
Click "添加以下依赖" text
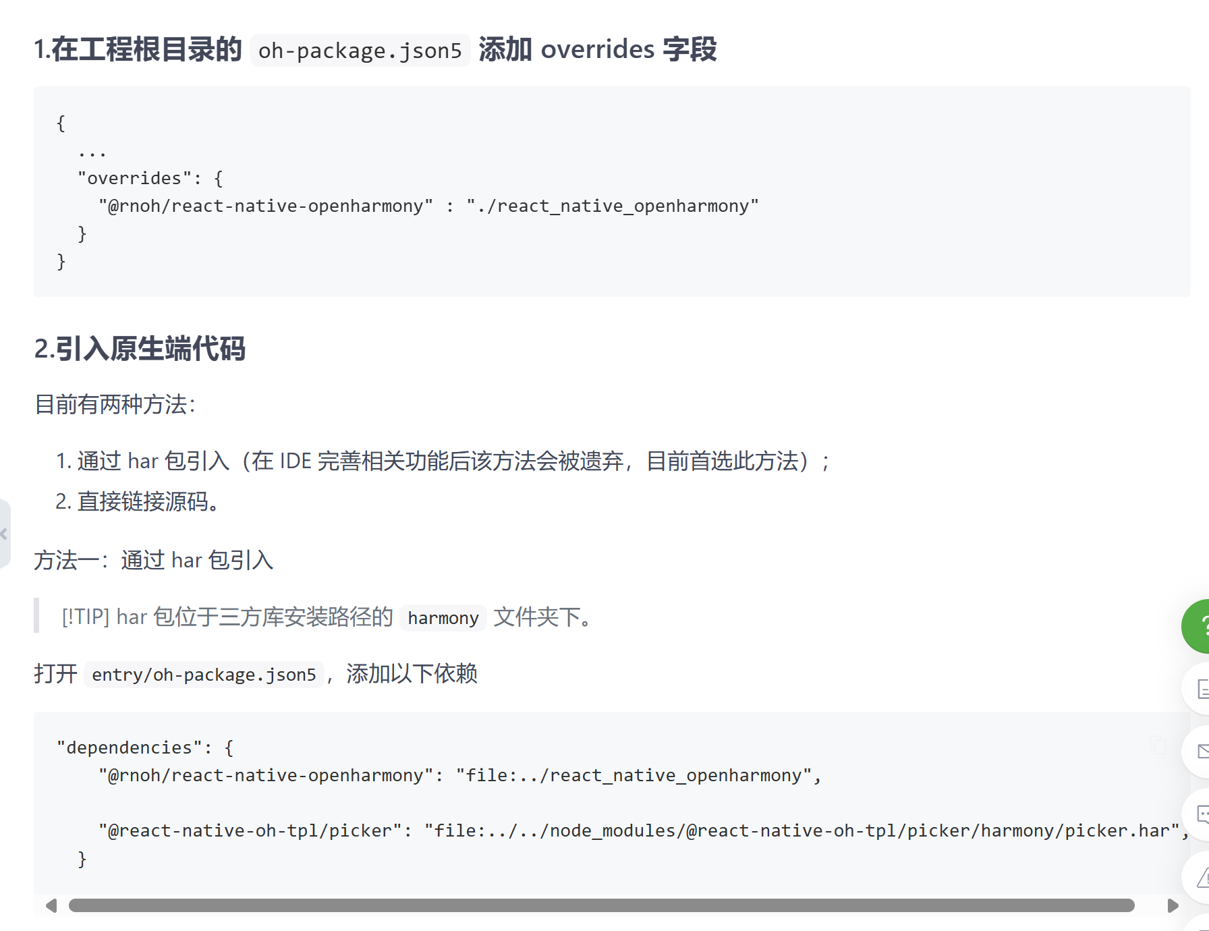coord(412,673)
